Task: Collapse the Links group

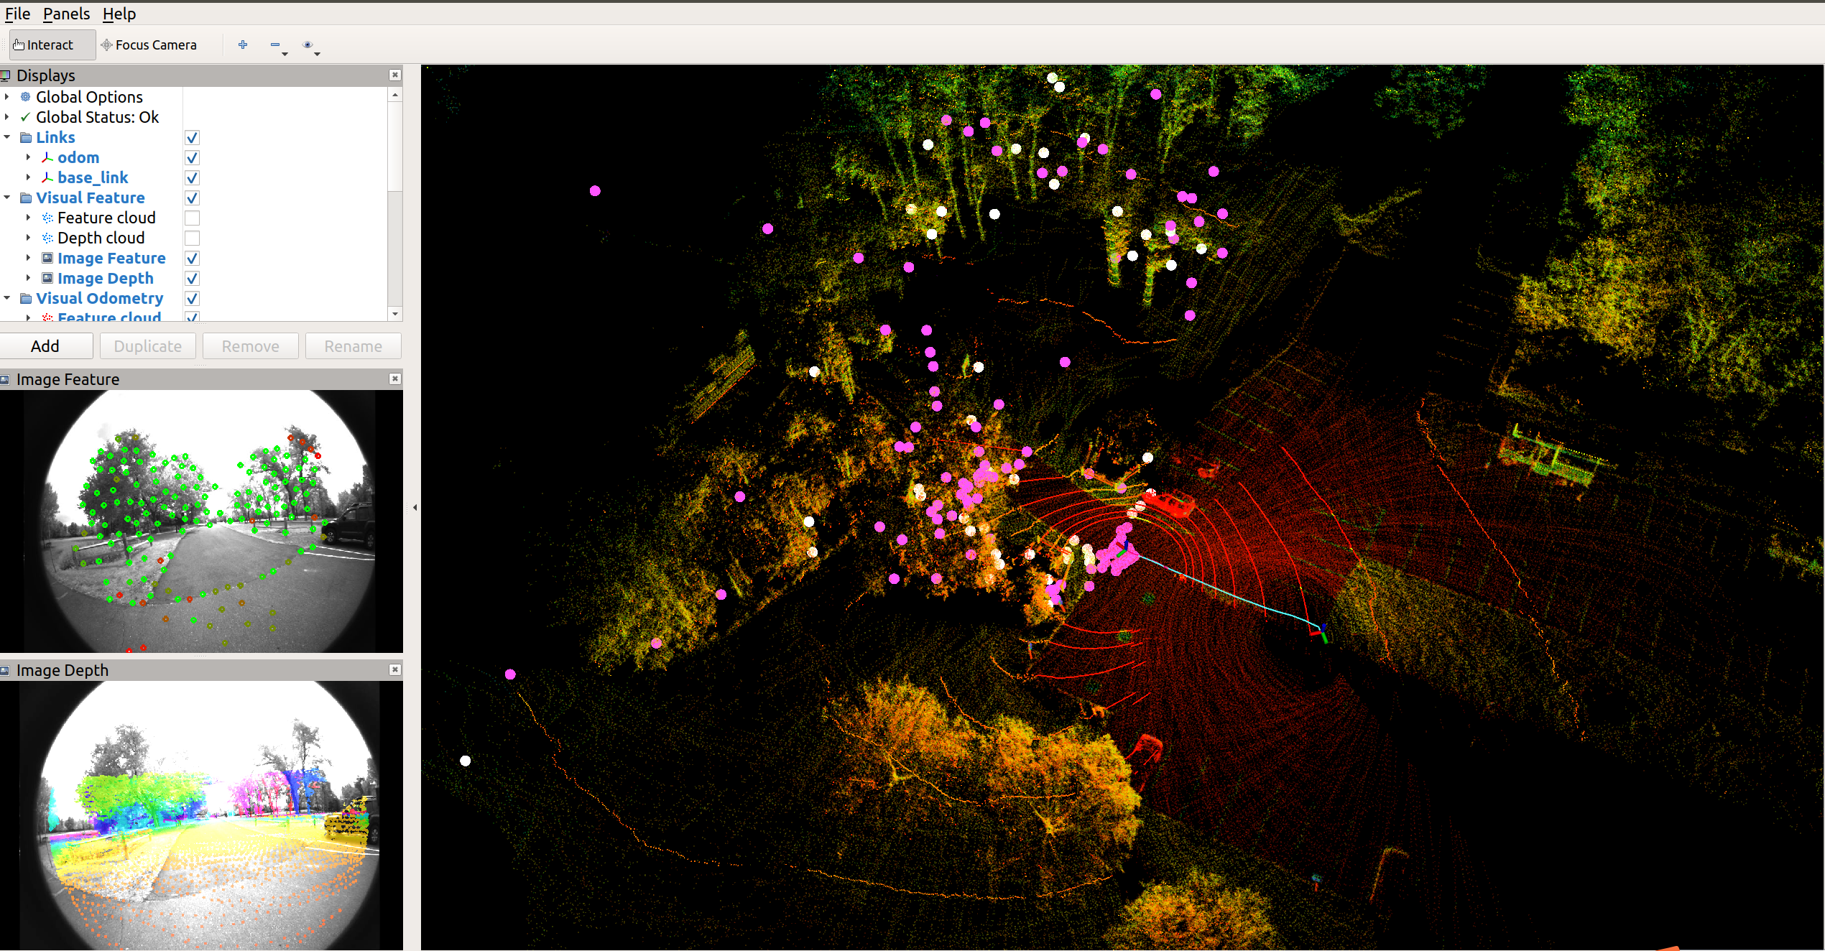Action: pos(7,137)
